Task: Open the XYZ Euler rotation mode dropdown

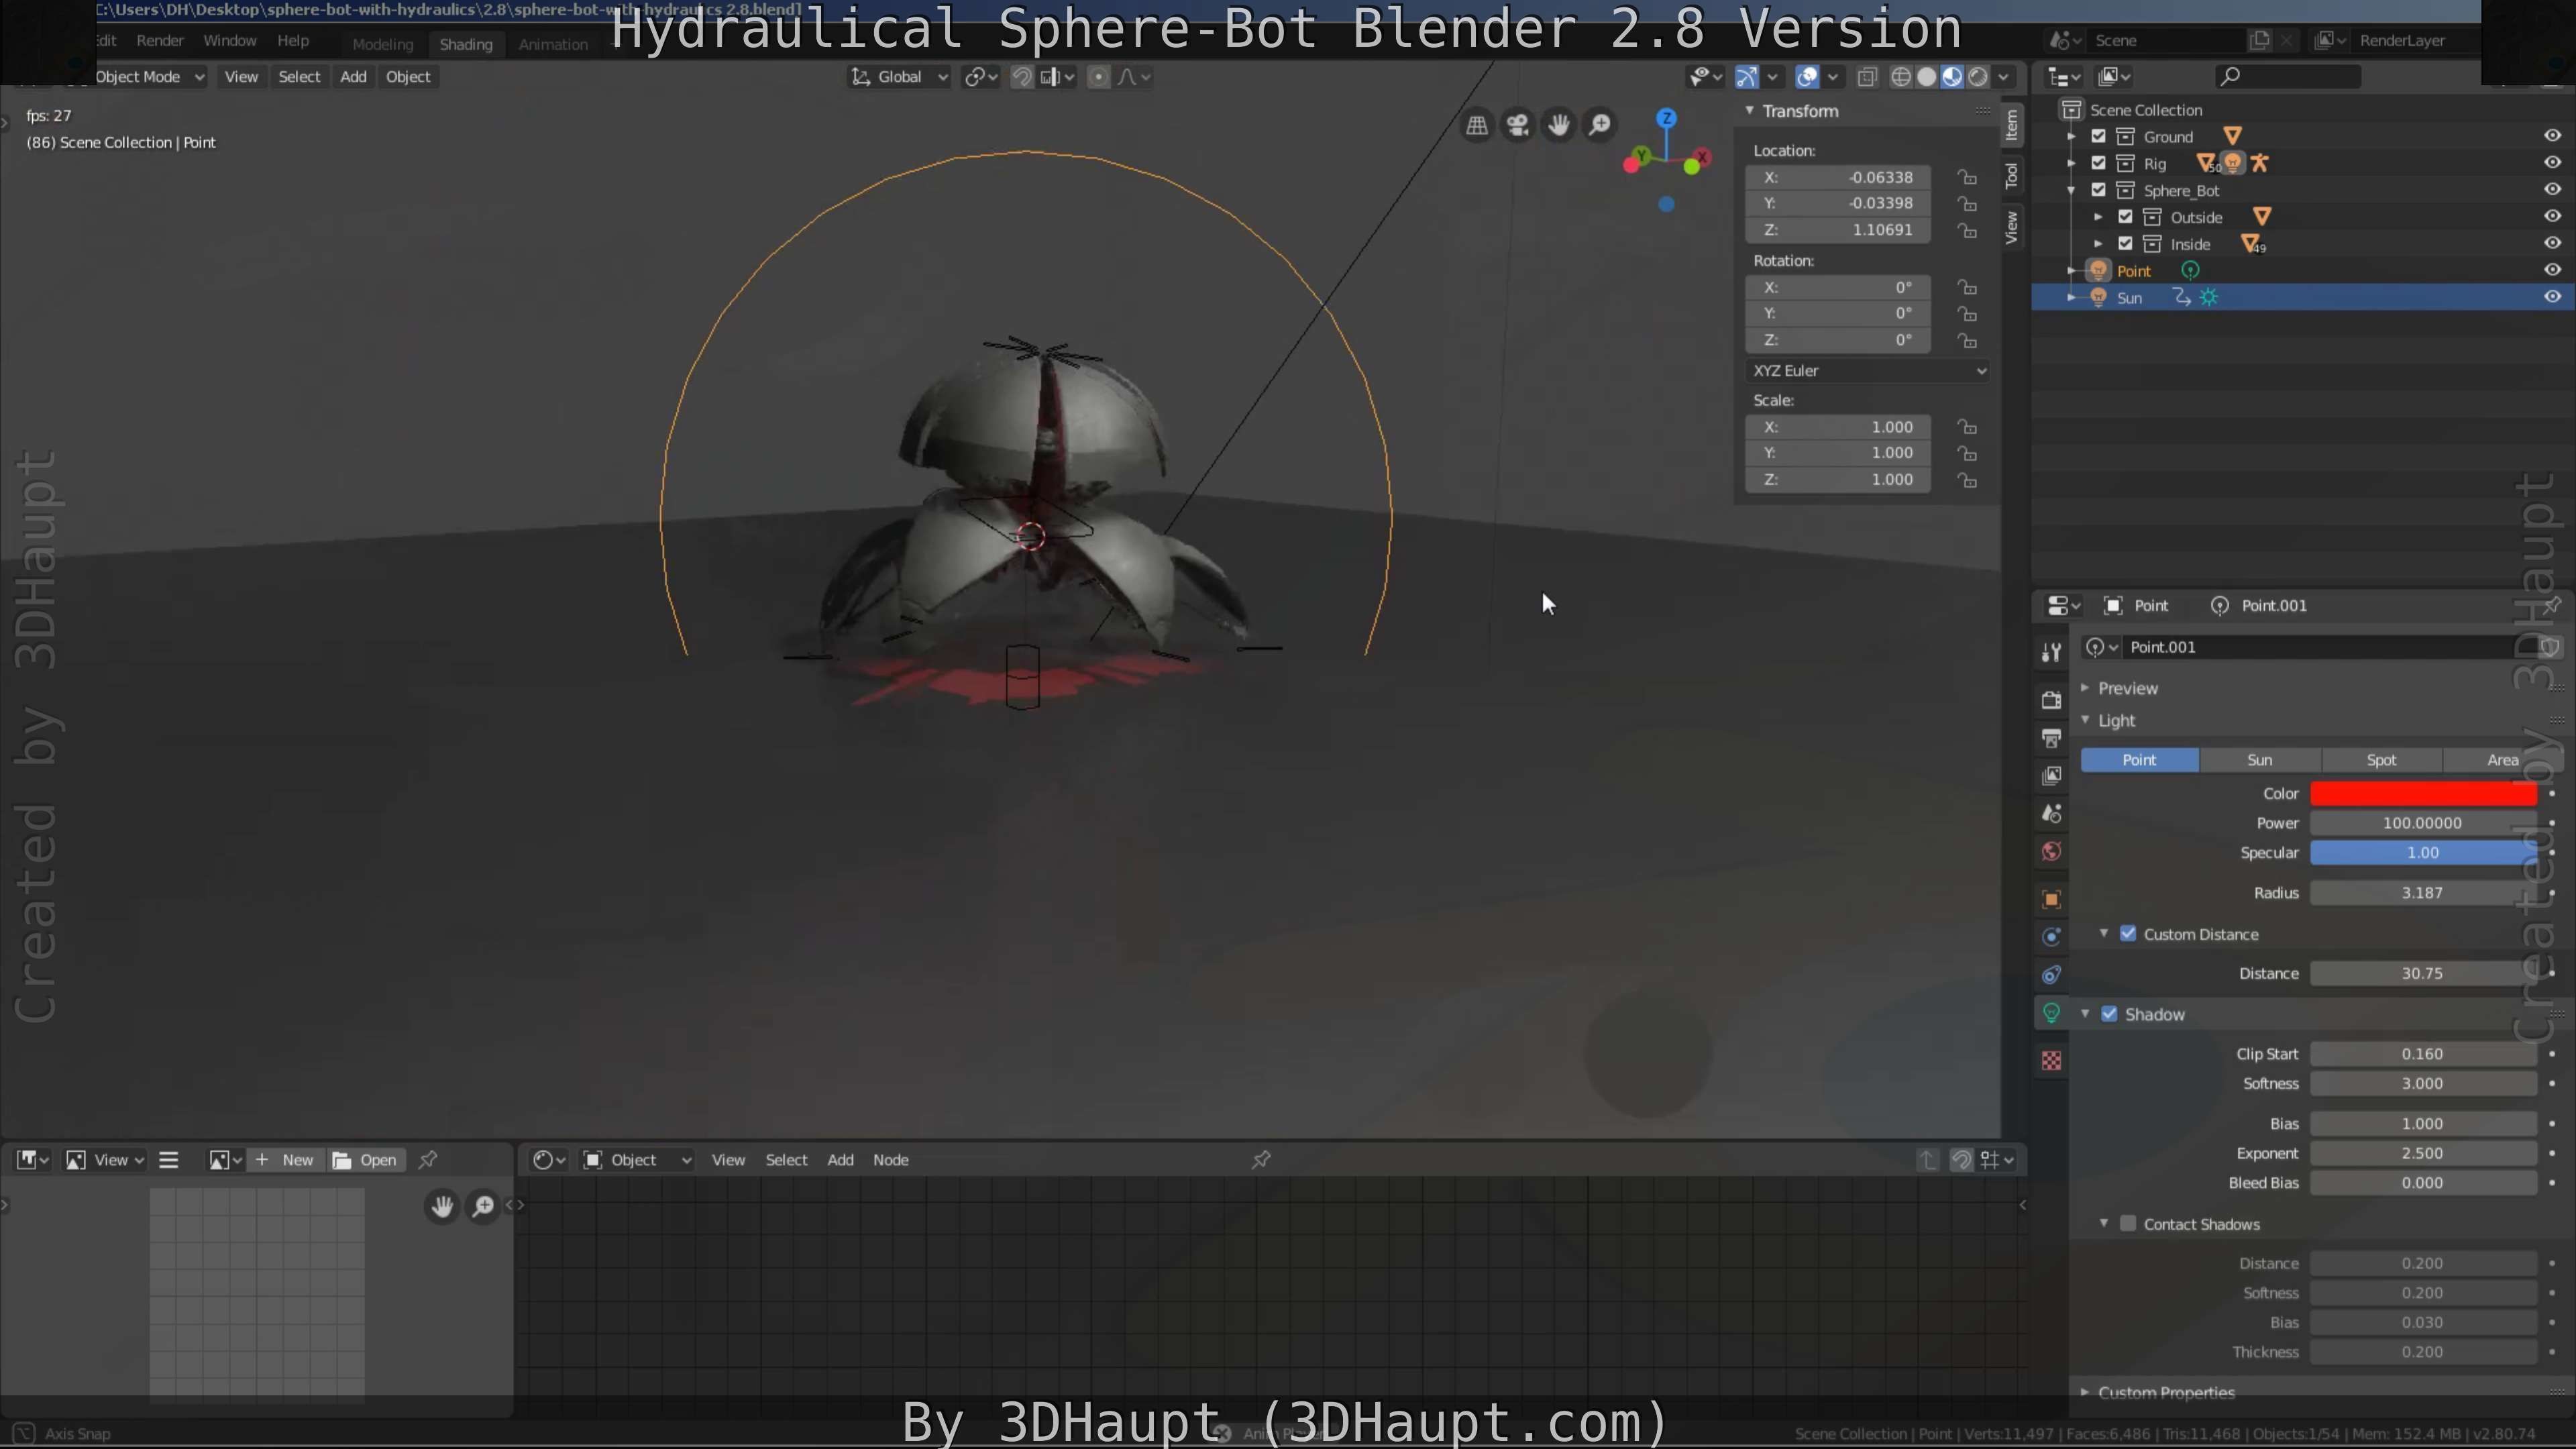Action: coord(1868,370)
